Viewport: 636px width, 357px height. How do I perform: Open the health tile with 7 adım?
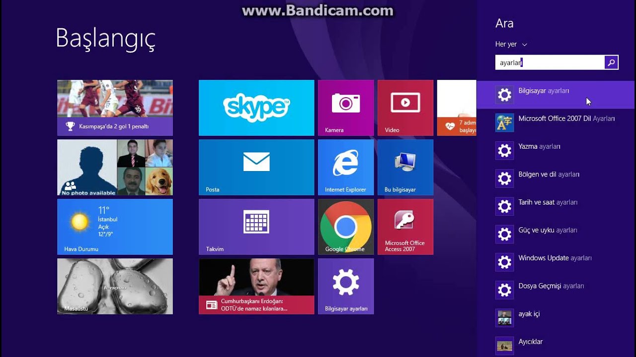coord(457,108)
